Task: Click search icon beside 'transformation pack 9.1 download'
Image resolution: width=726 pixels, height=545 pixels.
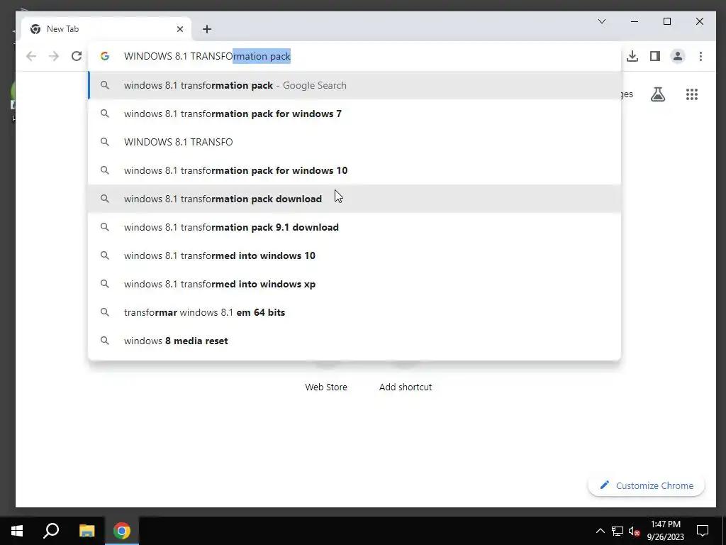Action: pos(105,227)
